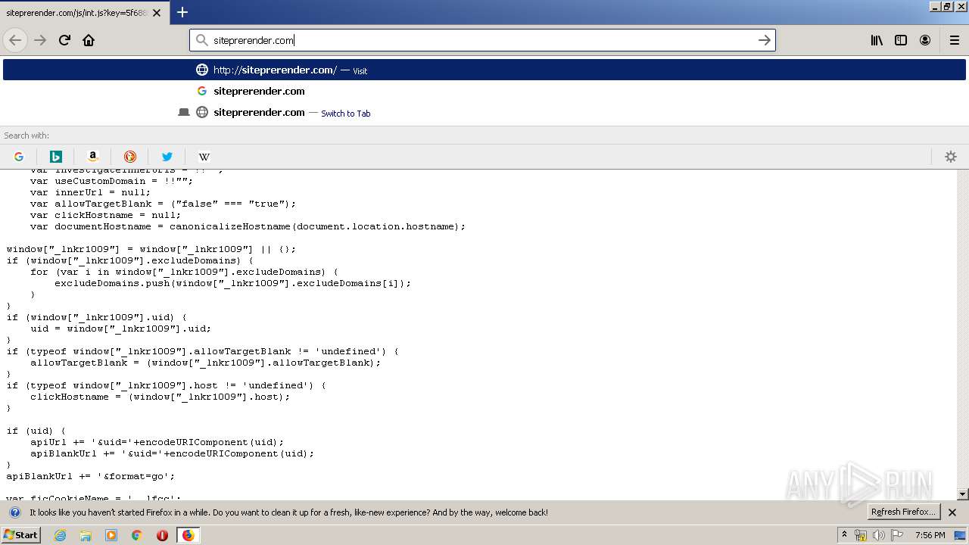
Task: Go back to the previous page
Action: 15,40
